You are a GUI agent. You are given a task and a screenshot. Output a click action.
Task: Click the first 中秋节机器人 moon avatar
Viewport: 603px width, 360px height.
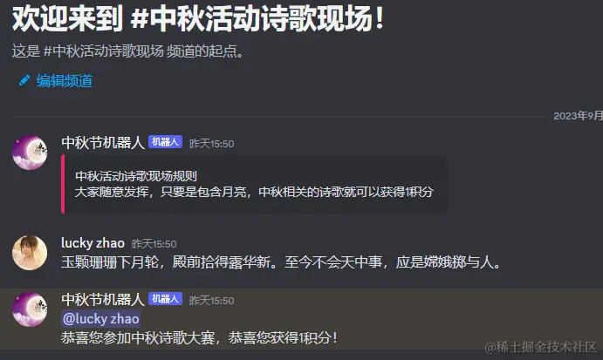[x=30, y=153]
